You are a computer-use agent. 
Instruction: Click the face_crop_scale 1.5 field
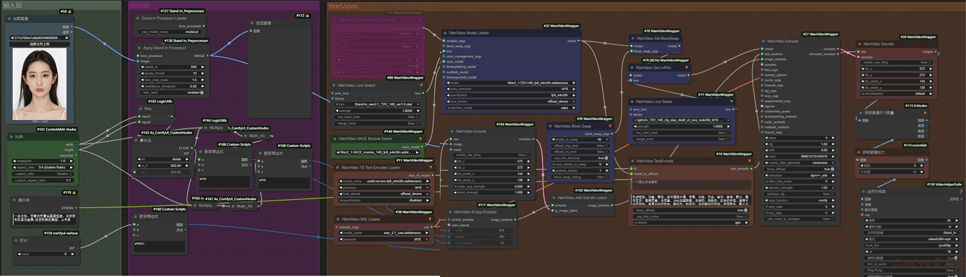(172, 80)
